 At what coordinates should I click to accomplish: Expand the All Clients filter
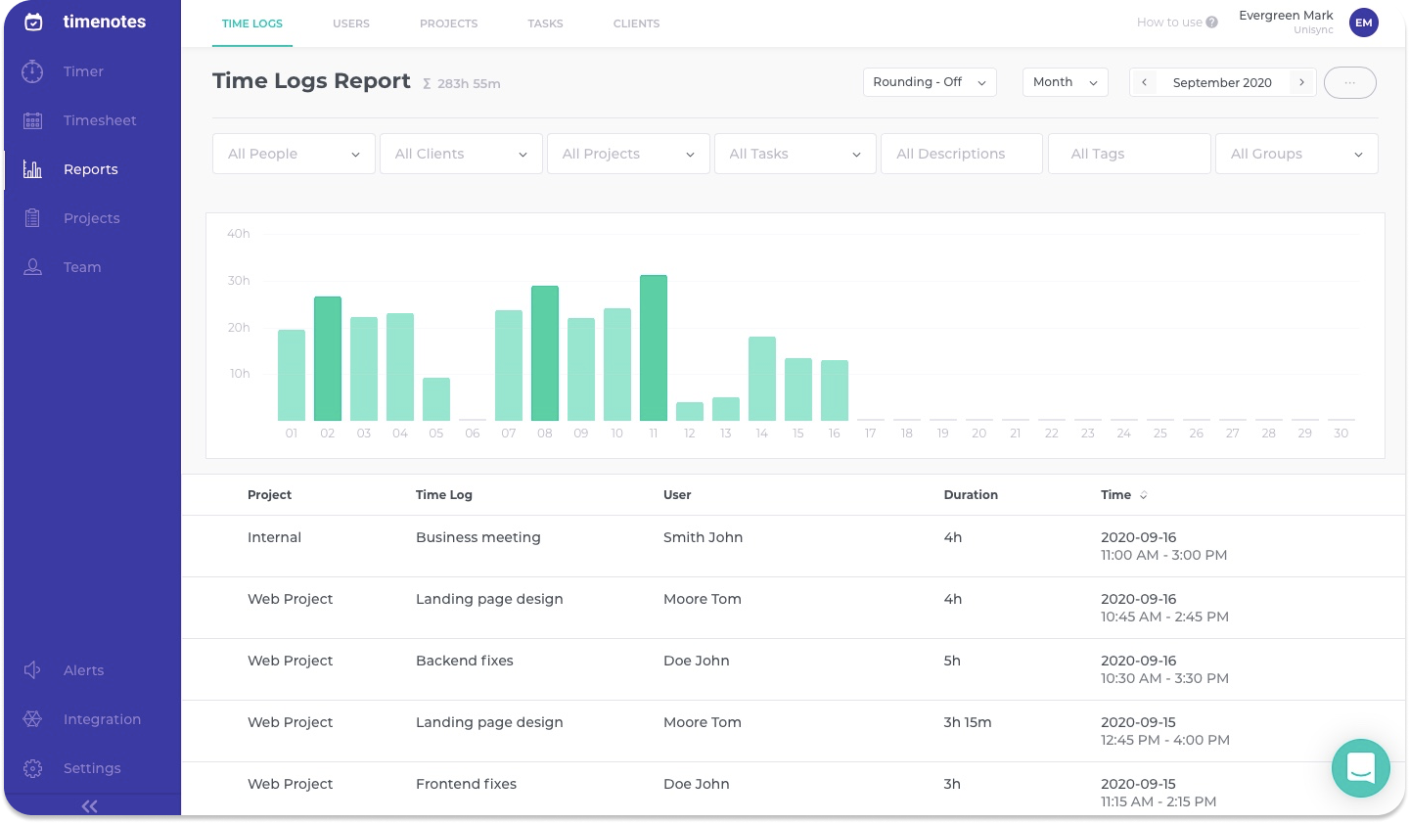[x=461, y=154]
